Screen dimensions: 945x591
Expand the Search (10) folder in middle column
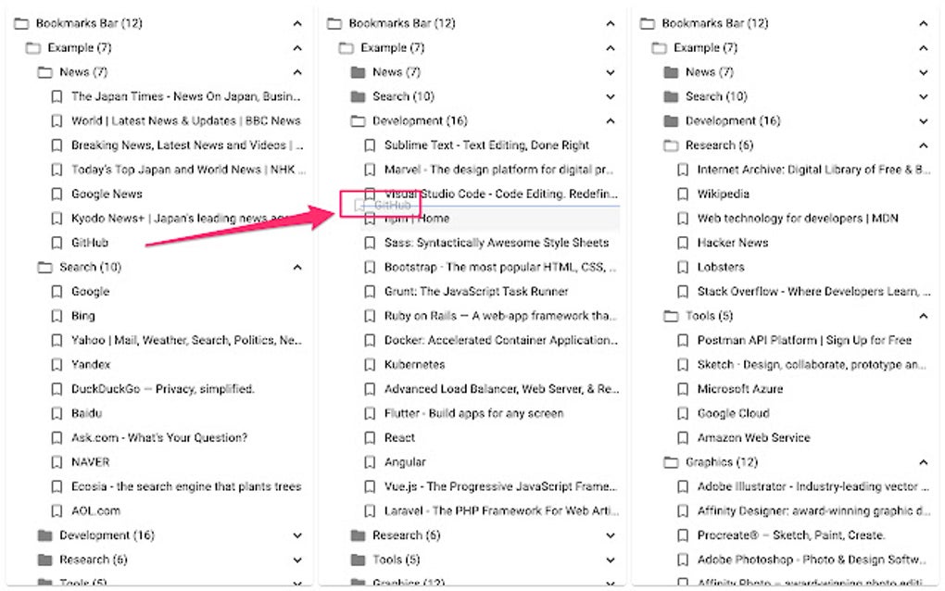point(610,96)
